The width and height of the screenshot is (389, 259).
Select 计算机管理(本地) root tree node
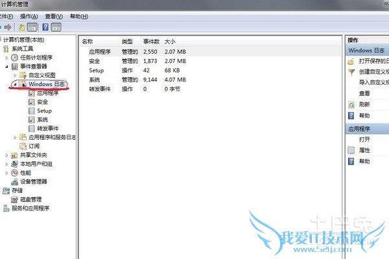(x=24, y=40)
